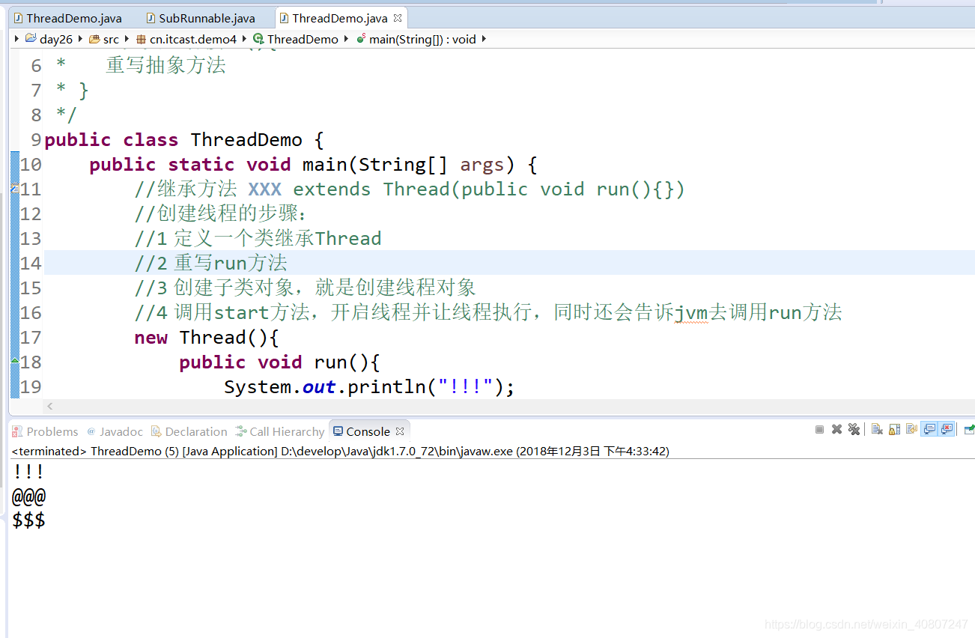Click the day26 project folder icon in breadcrumb
This screenshot has height=638, width=975.
(31, 39)
